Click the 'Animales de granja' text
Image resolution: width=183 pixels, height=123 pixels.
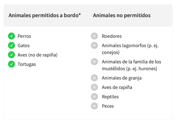coord(122,78)
